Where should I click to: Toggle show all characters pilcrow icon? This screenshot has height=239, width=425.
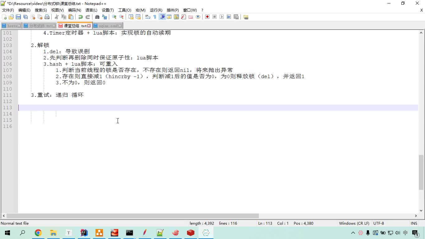pos(155,17)
